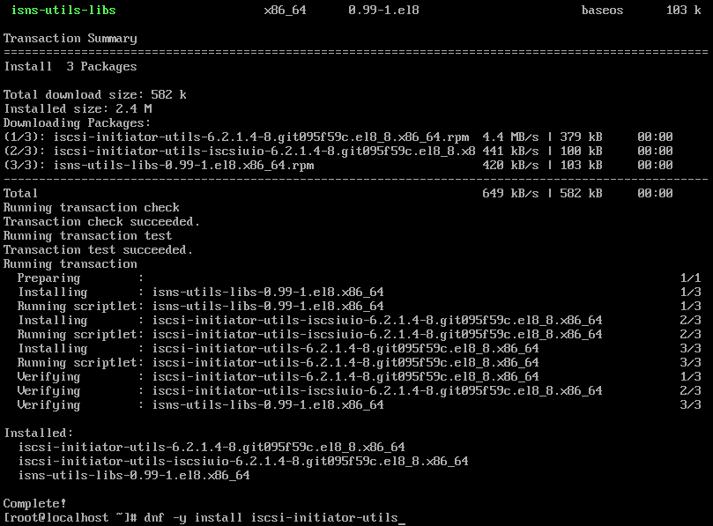Click 'Running transaction test' line

click(x=88, y=235)
